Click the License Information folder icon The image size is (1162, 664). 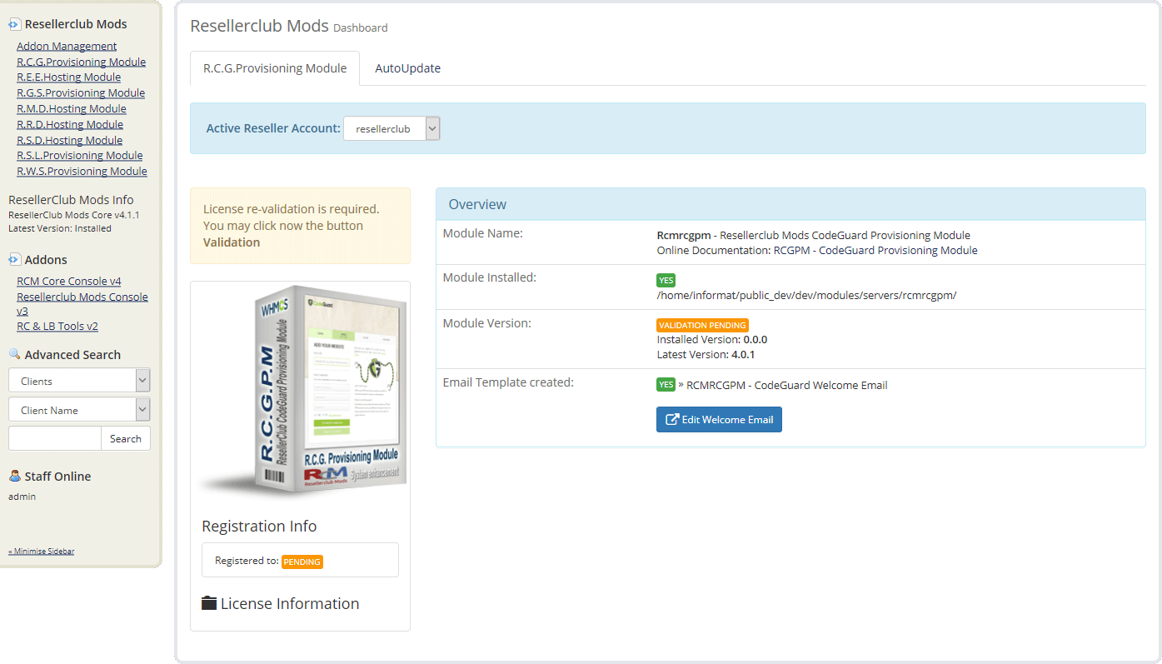209,603
